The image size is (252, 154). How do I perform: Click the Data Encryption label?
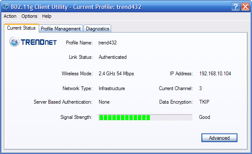(x=176, y=102)
